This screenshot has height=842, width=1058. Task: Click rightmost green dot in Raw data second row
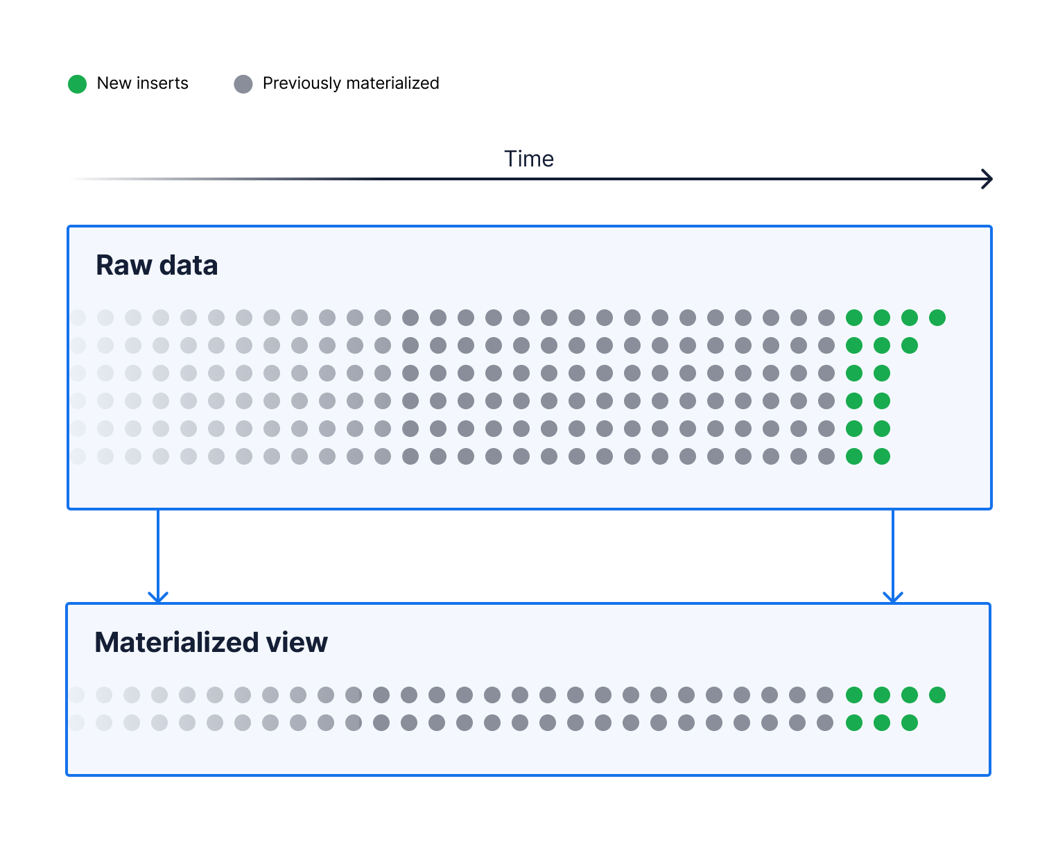coord(910,345)
